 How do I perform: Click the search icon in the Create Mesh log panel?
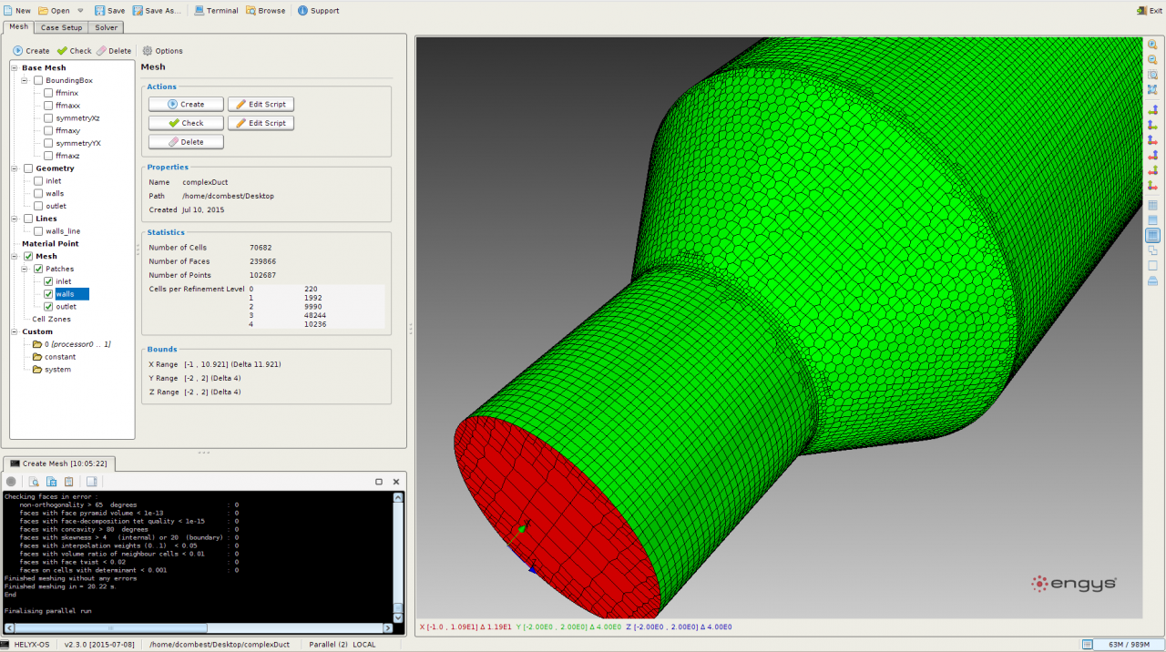(34, 481)
